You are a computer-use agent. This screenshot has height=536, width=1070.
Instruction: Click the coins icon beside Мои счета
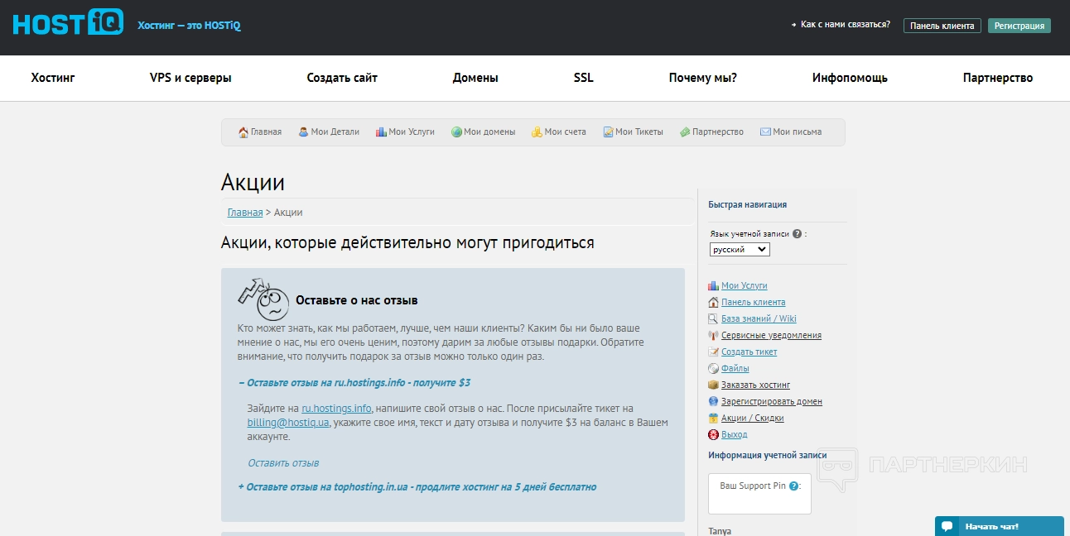(537, 132)
